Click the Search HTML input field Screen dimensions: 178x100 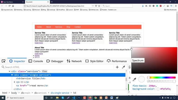point(57,67)
